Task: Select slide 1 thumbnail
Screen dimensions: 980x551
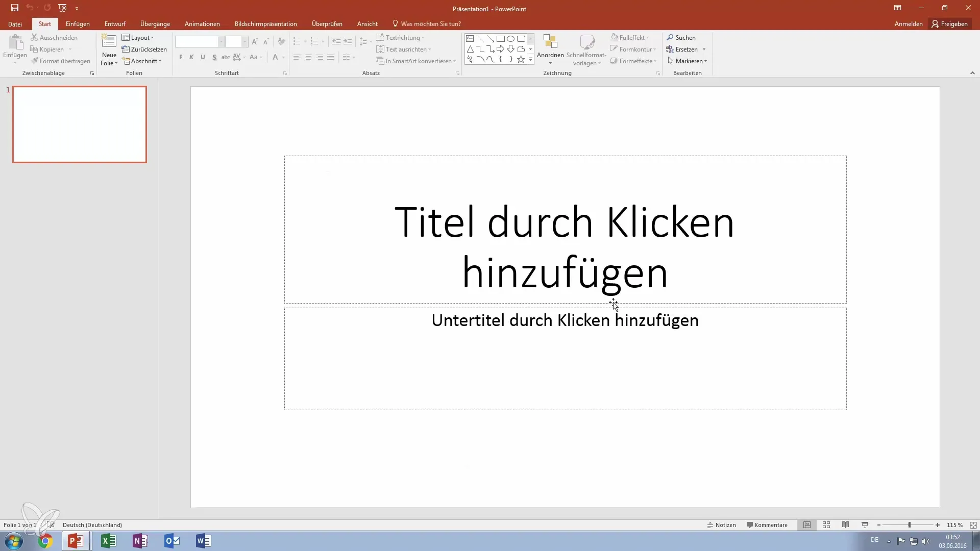Action: (x=80, y=124)
